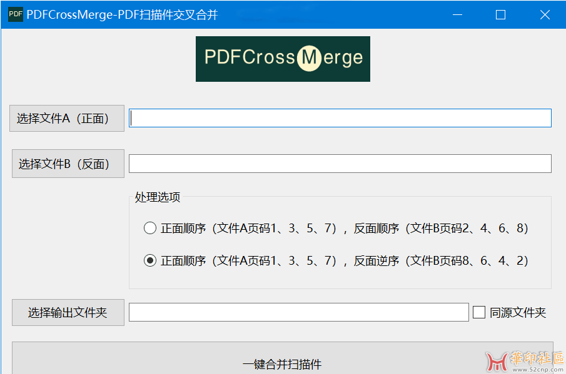
Task: Click the 选择文件A（正面）button
Action: pyautogui.click(x=67, y=118)
